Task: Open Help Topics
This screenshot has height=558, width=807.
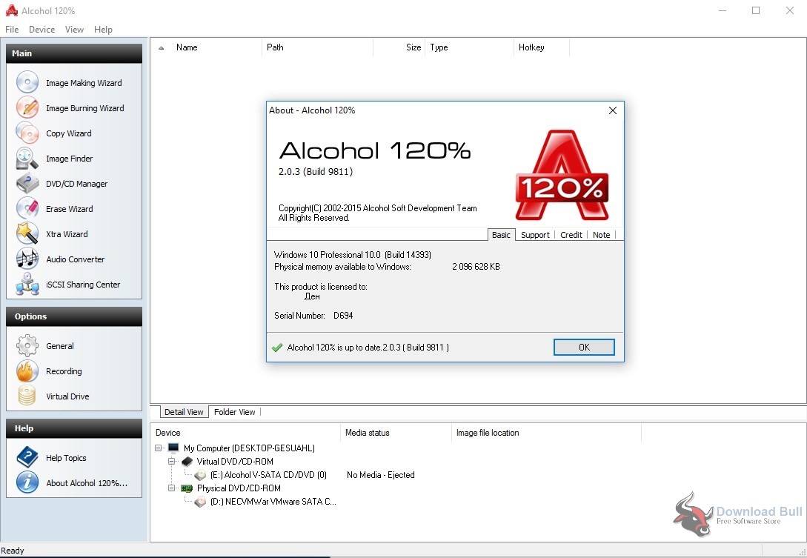Action: pyautogui.click(x=64, y=457)
